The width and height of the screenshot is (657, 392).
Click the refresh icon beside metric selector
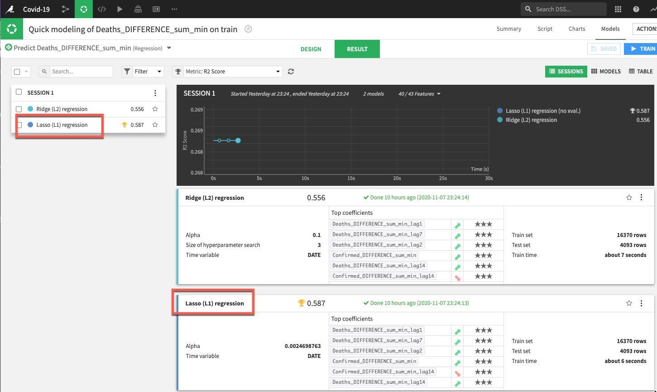click(291, 72)
